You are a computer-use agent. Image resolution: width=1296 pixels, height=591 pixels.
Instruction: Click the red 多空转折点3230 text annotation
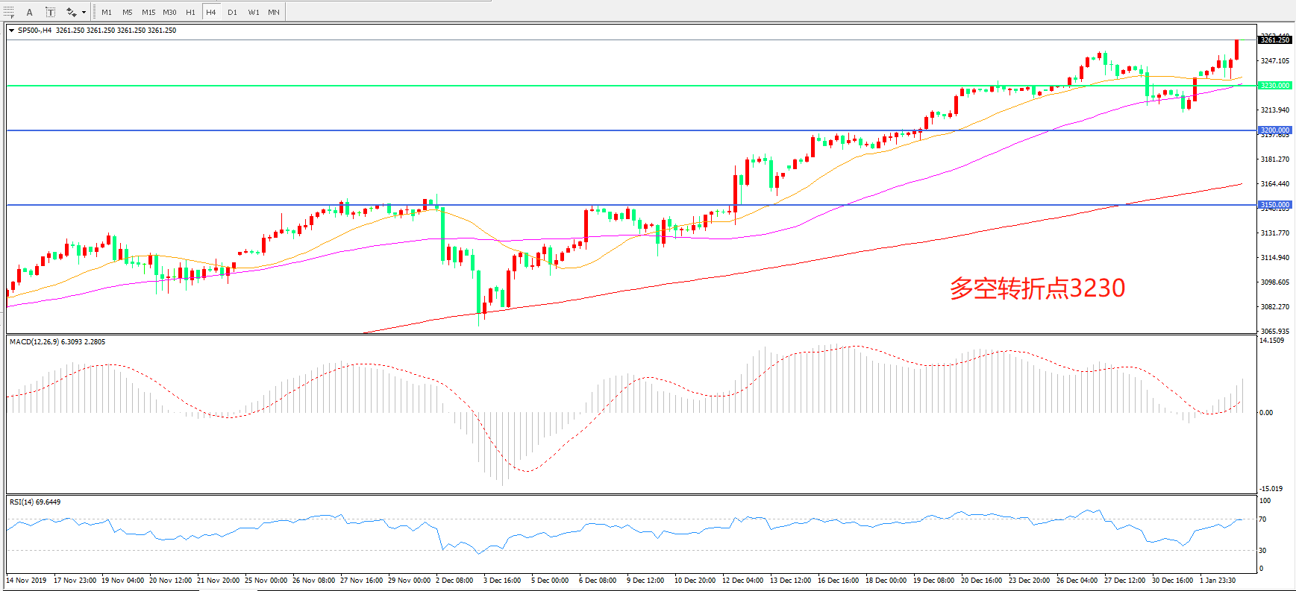pos(1036,288)
